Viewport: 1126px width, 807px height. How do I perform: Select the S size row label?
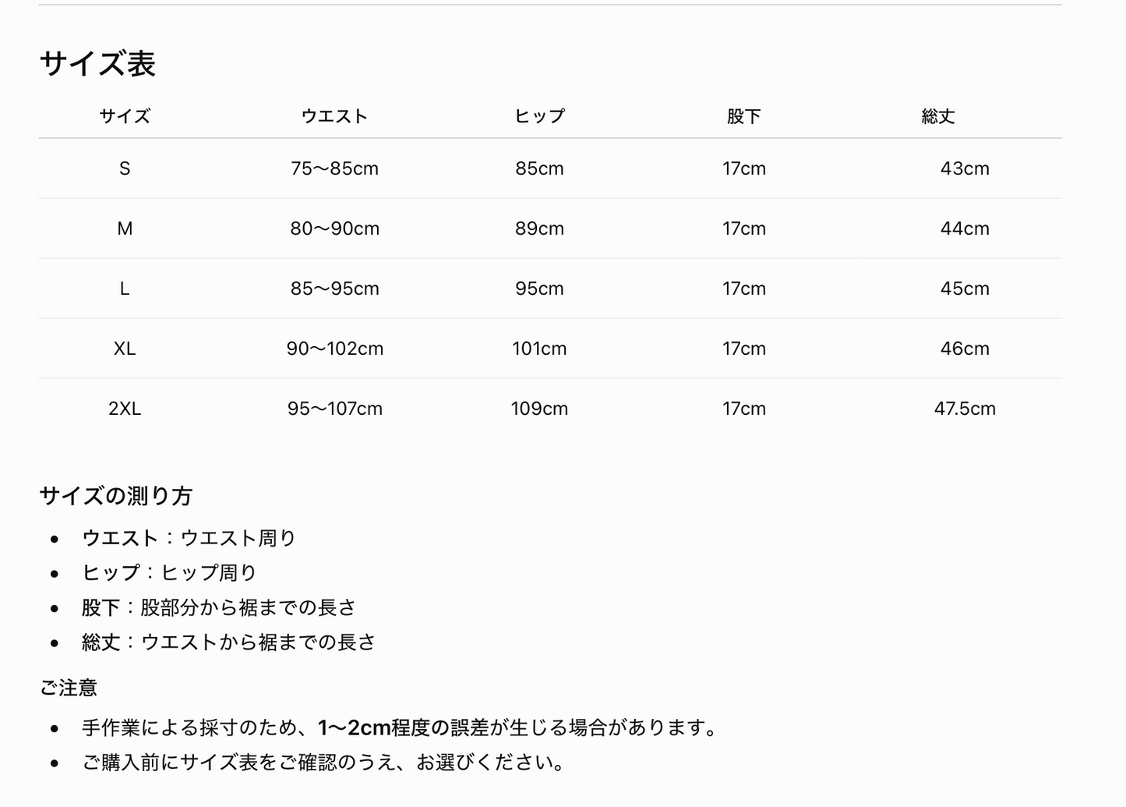125,168
